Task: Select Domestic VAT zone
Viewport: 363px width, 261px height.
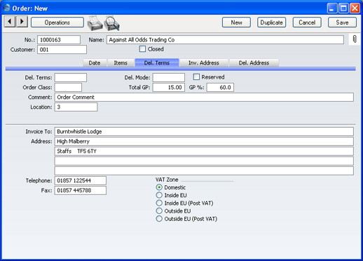Action: (159, 187)
